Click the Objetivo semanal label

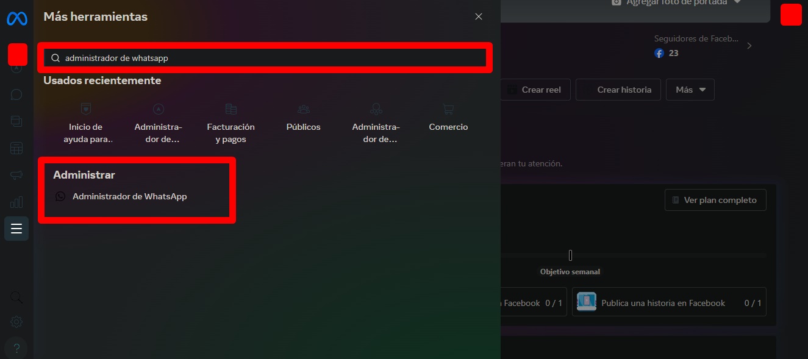tap(570, 272)
